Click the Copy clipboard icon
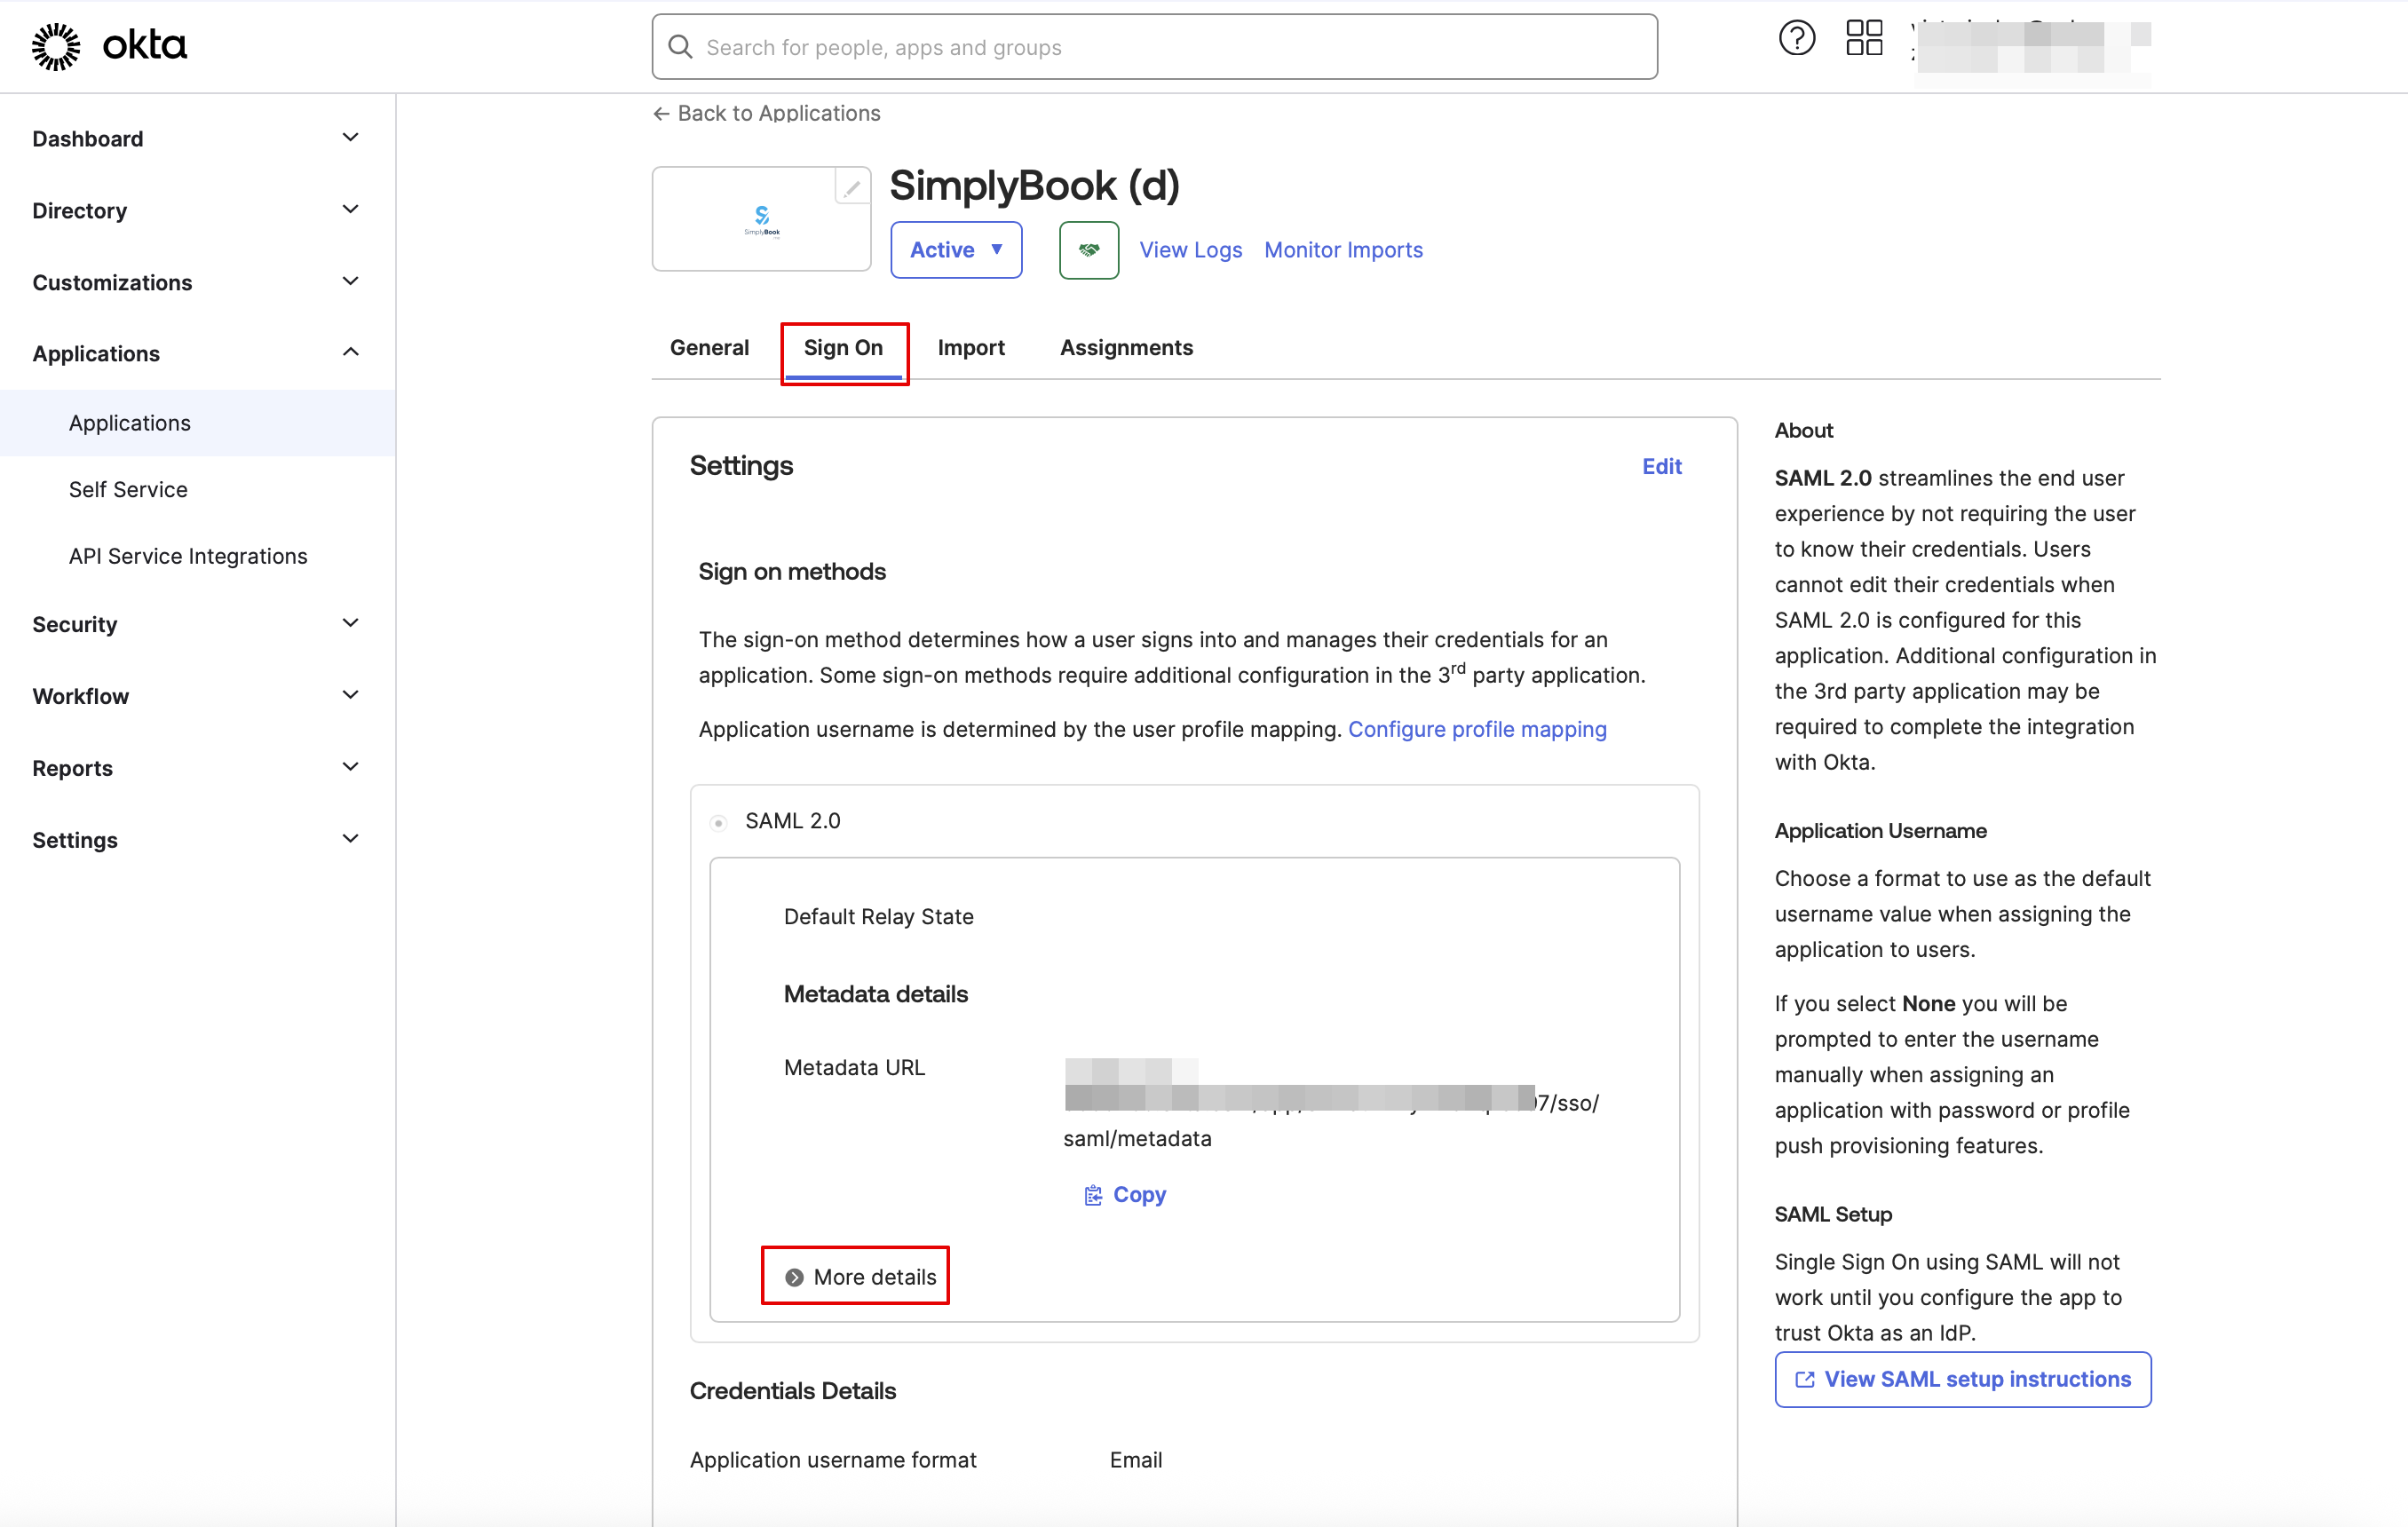This screenshot has width=2408, height=1527. click(x=1093, y=1195)
